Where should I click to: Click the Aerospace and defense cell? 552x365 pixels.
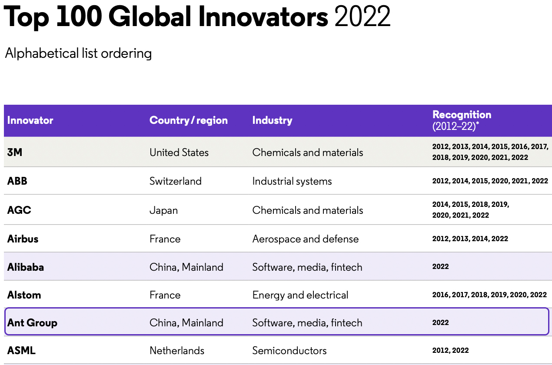306,239
